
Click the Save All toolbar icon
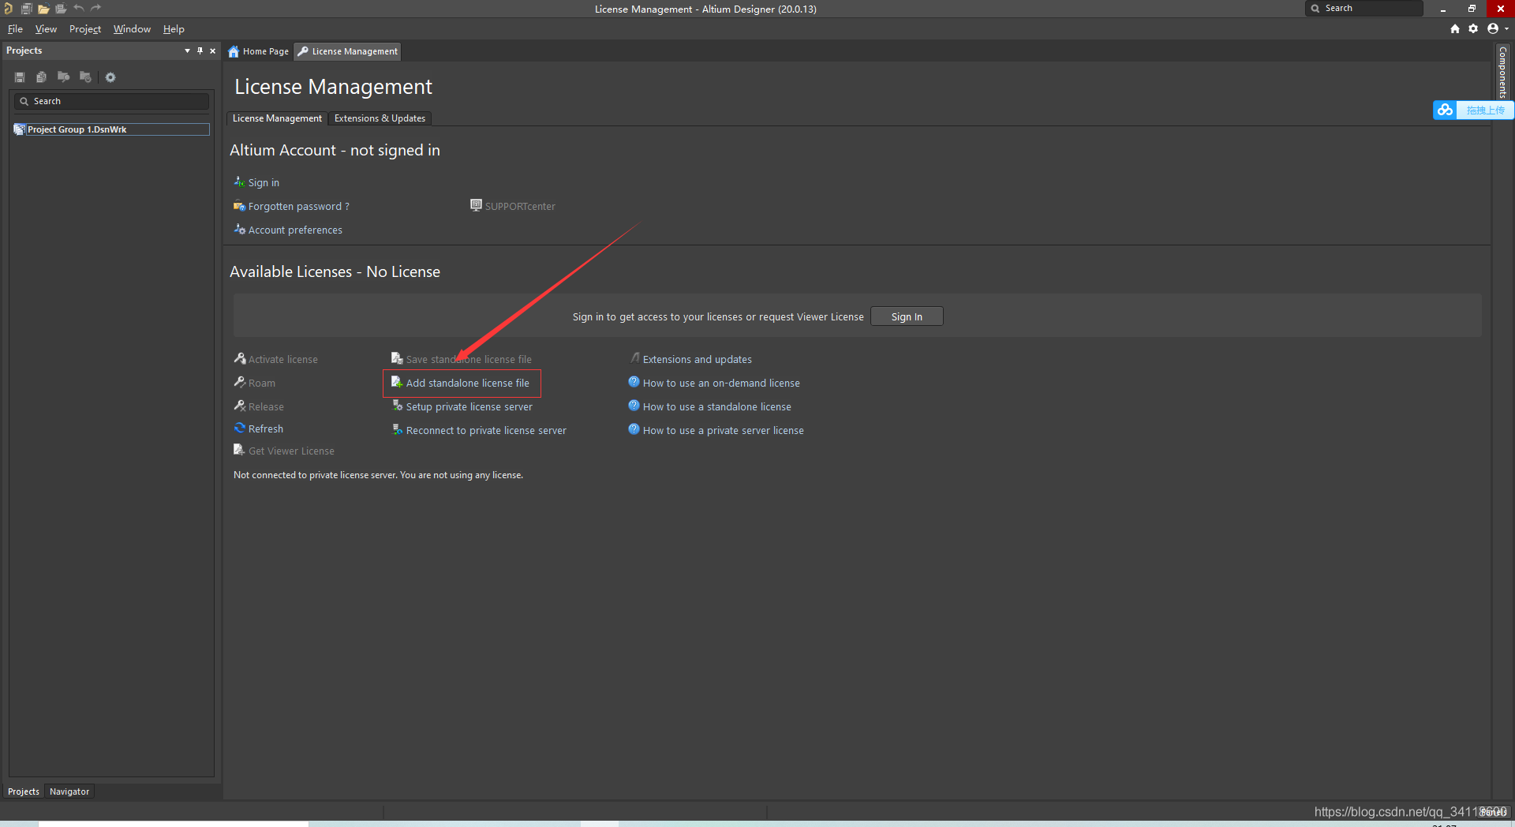pos(26,9)
